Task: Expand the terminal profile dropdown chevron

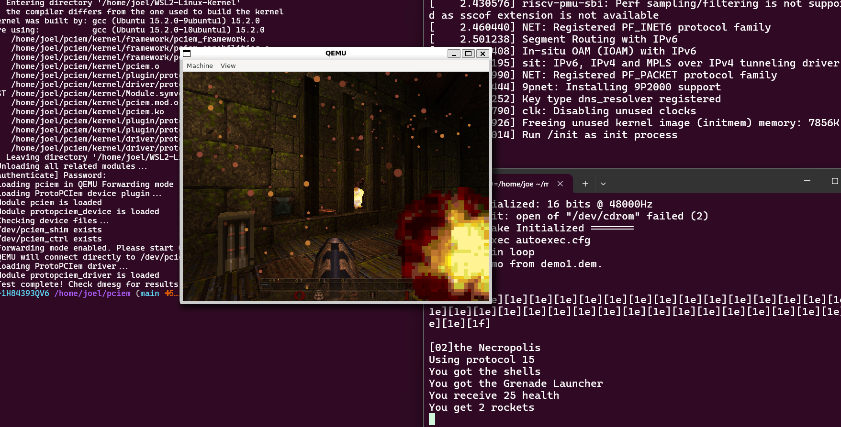Action: 603,184
